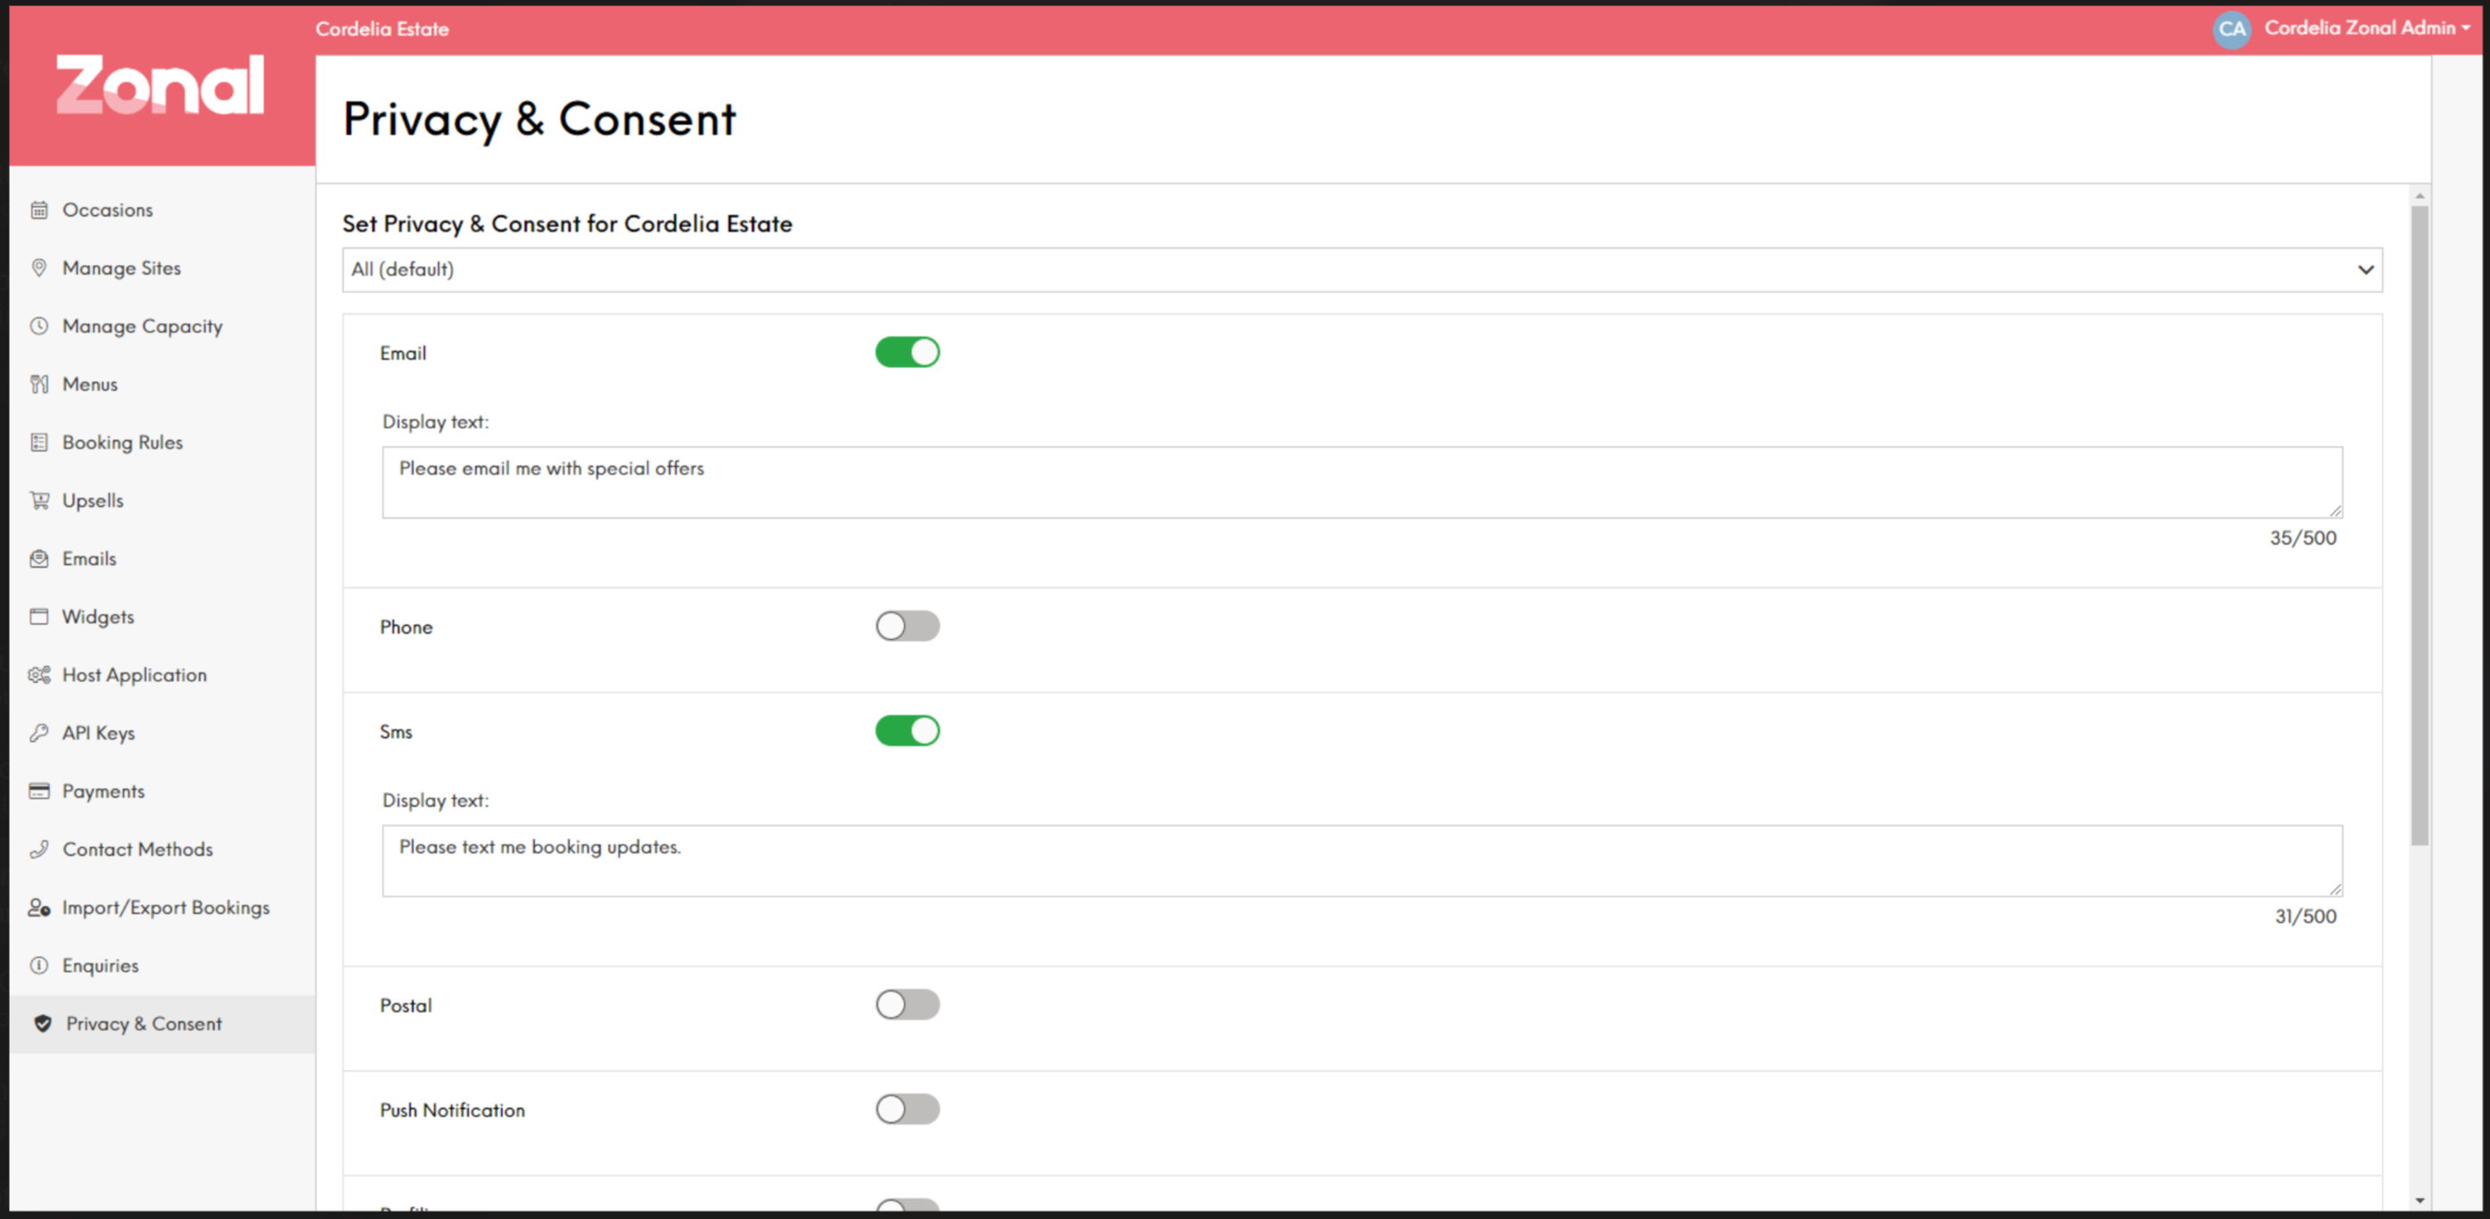This screenshot has width=2490, height=1219.
Task: Click the Emails envelope icon
Action: pyautogui.click(x=38, y=558)
